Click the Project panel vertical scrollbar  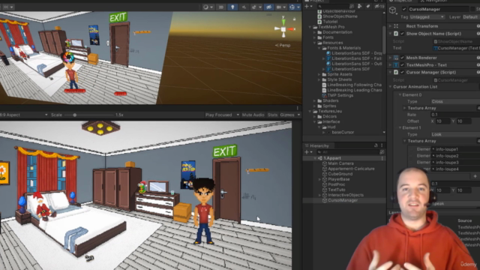click(384, 40)
